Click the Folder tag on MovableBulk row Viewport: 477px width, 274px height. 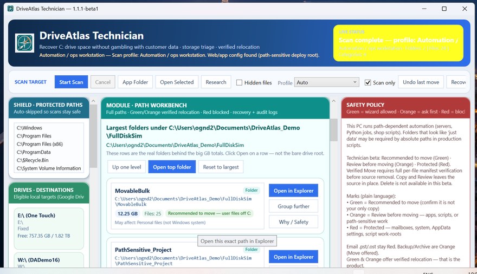point(252,190)
